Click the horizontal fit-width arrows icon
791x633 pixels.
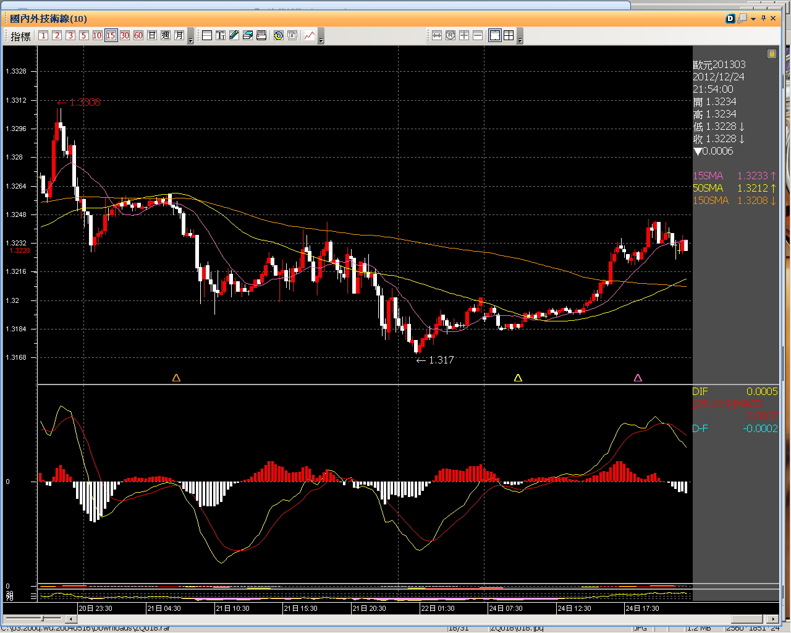click(437, 36)
